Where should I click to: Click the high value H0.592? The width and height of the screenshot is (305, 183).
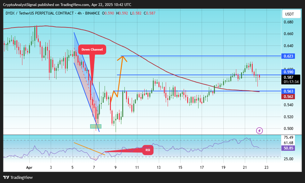point(122,13)
